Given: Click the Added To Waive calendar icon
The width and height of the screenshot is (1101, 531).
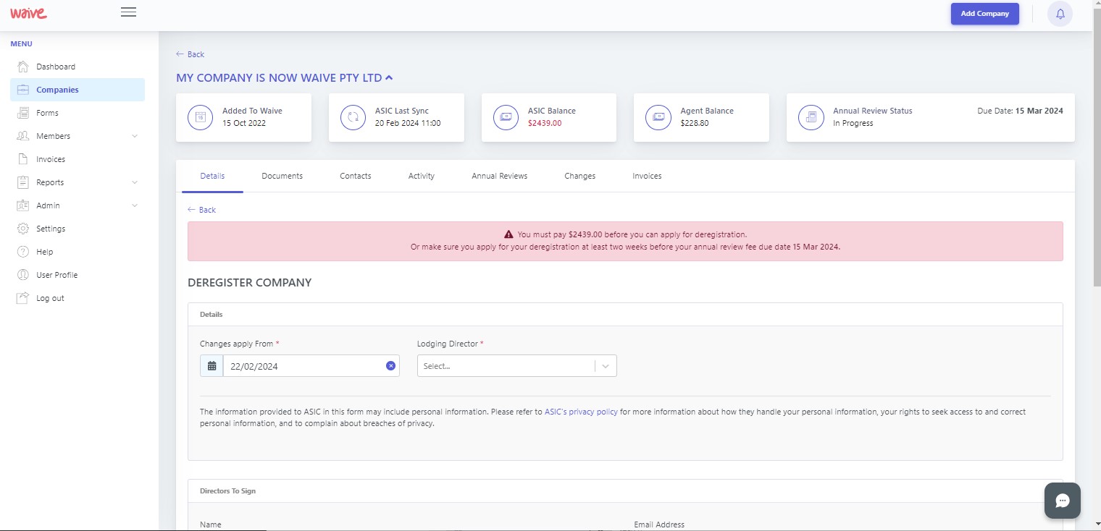Looking at the screenshot, I should (x=201, y=117).
